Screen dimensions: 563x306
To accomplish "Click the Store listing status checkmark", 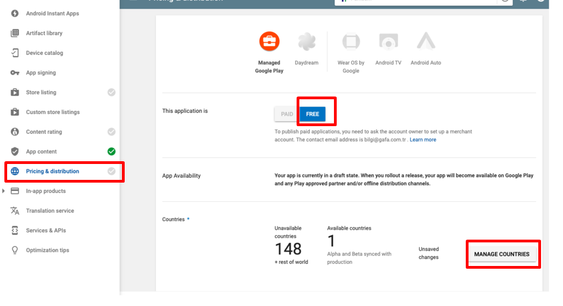I will pos(112,92).
